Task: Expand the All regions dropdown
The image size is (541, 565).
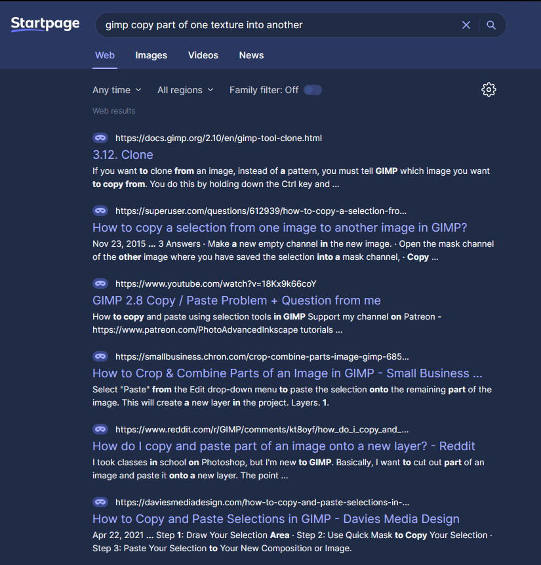Action: point(185,90)
